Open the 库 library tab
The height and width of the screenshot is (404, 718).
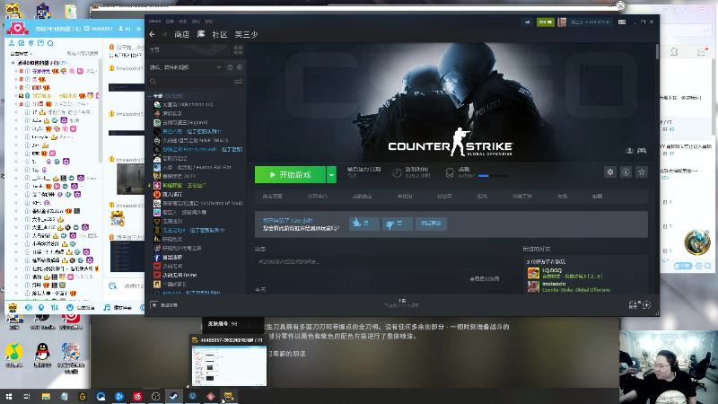[201, 34]
